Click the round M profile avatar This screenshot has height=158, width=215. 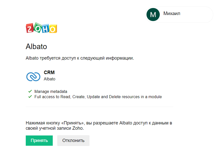153,15
